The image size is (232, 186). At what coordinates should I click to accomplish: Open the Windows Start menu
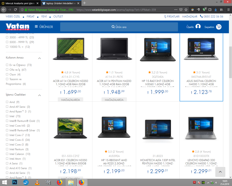point(4,182)
